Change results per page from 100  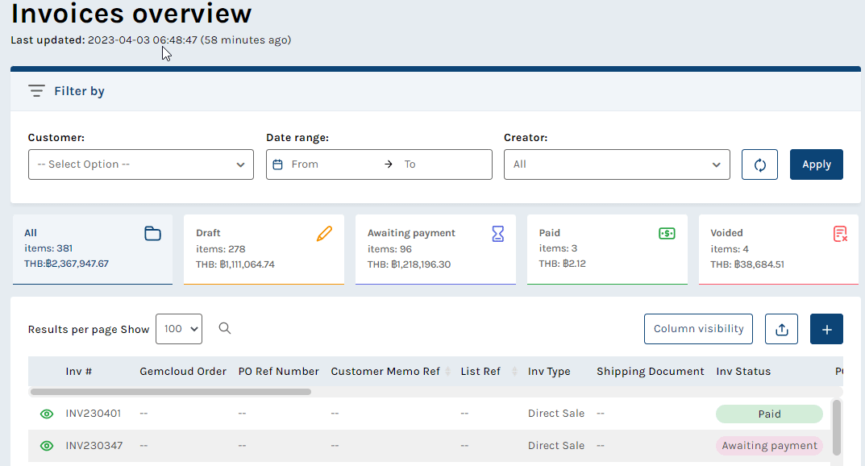(x=179, y=329)
